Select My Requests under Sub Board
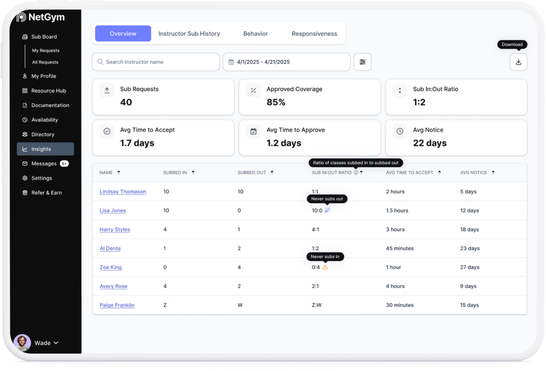 (46, 50)
